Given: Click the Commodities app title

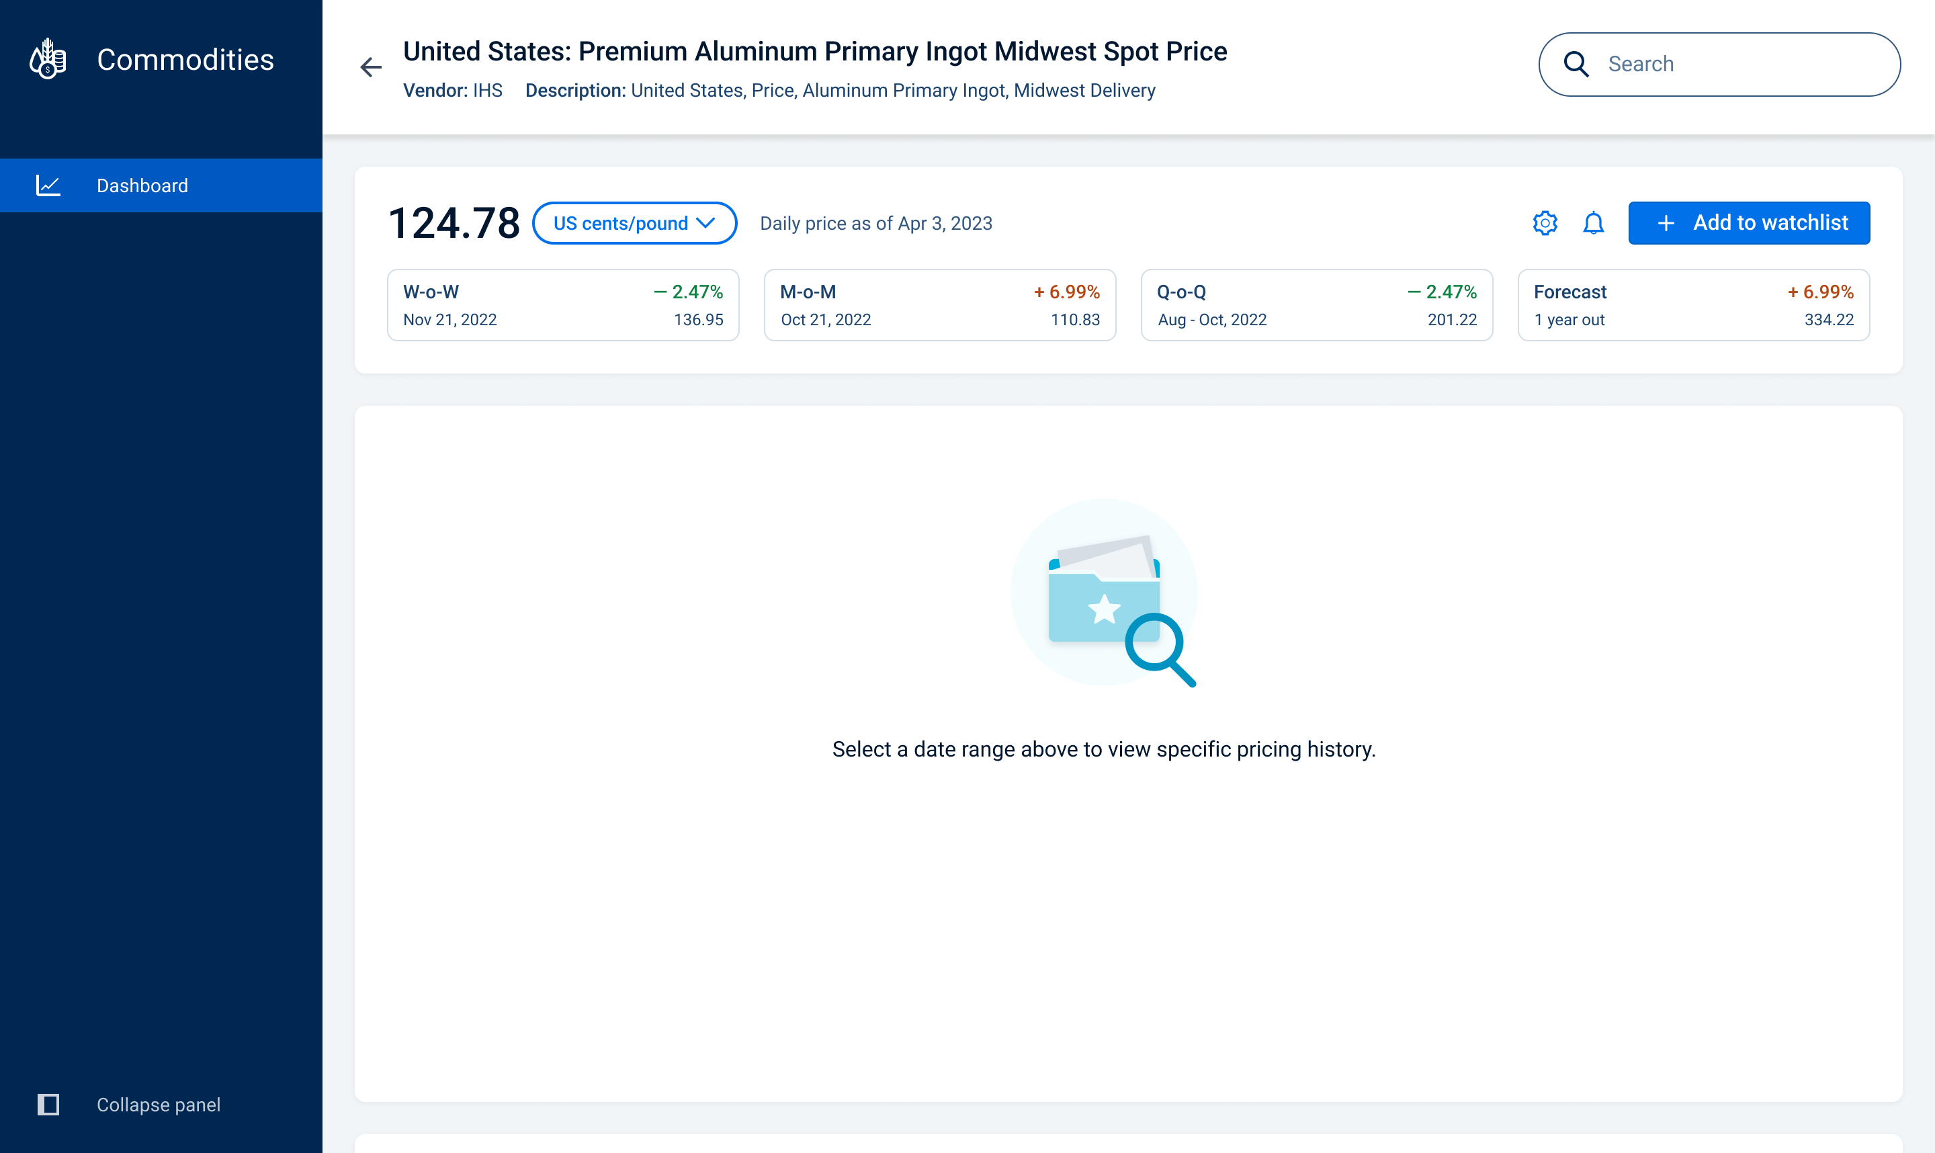Looking at the screenshot, I should pos(185,60).
